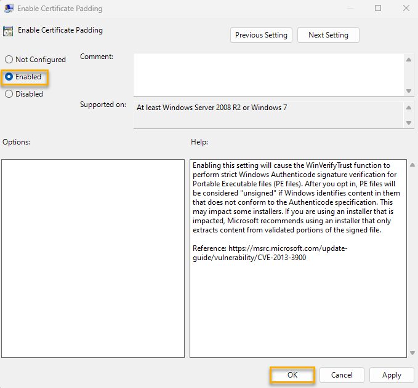Choose the Enabled radio option
Image resolution: width=418 pixels, height=388 pixels.
click(9, 77)
